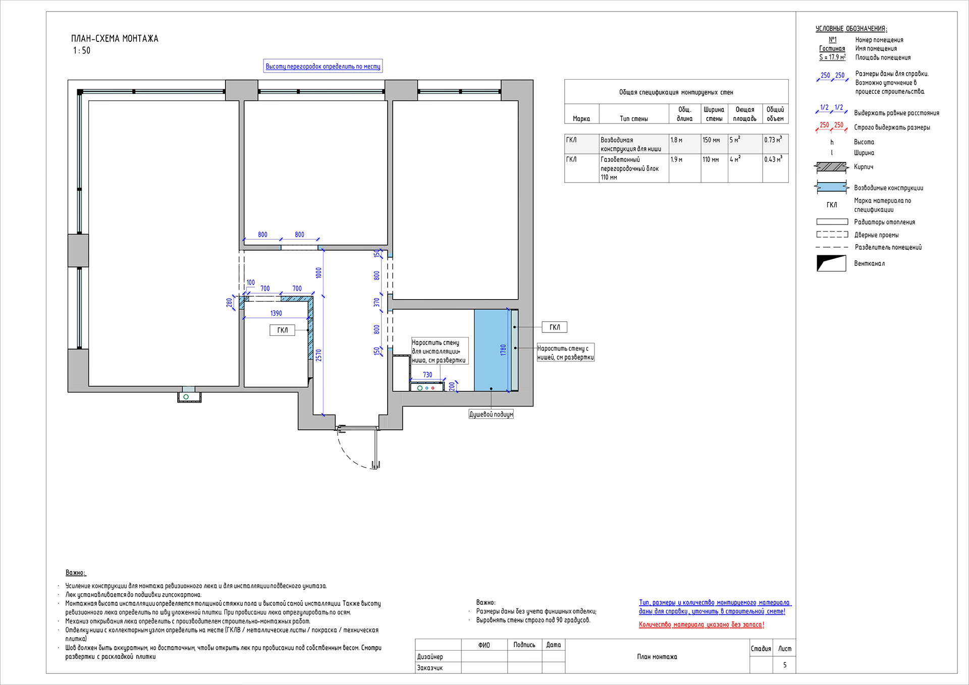Select the ГКЛ tag right of the plan
Image resolution: width=969 pixels, height=685 pixels.
554,327
